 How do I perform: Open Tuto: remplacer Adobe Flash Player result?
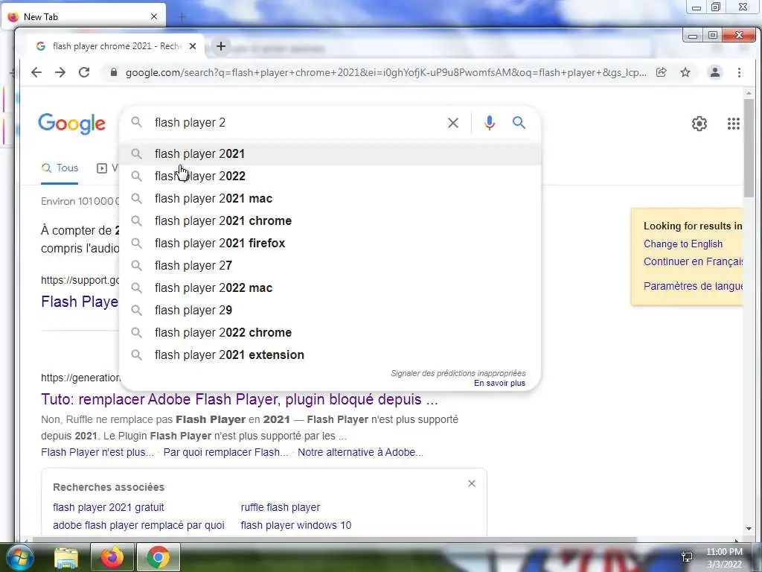(240, 399)
